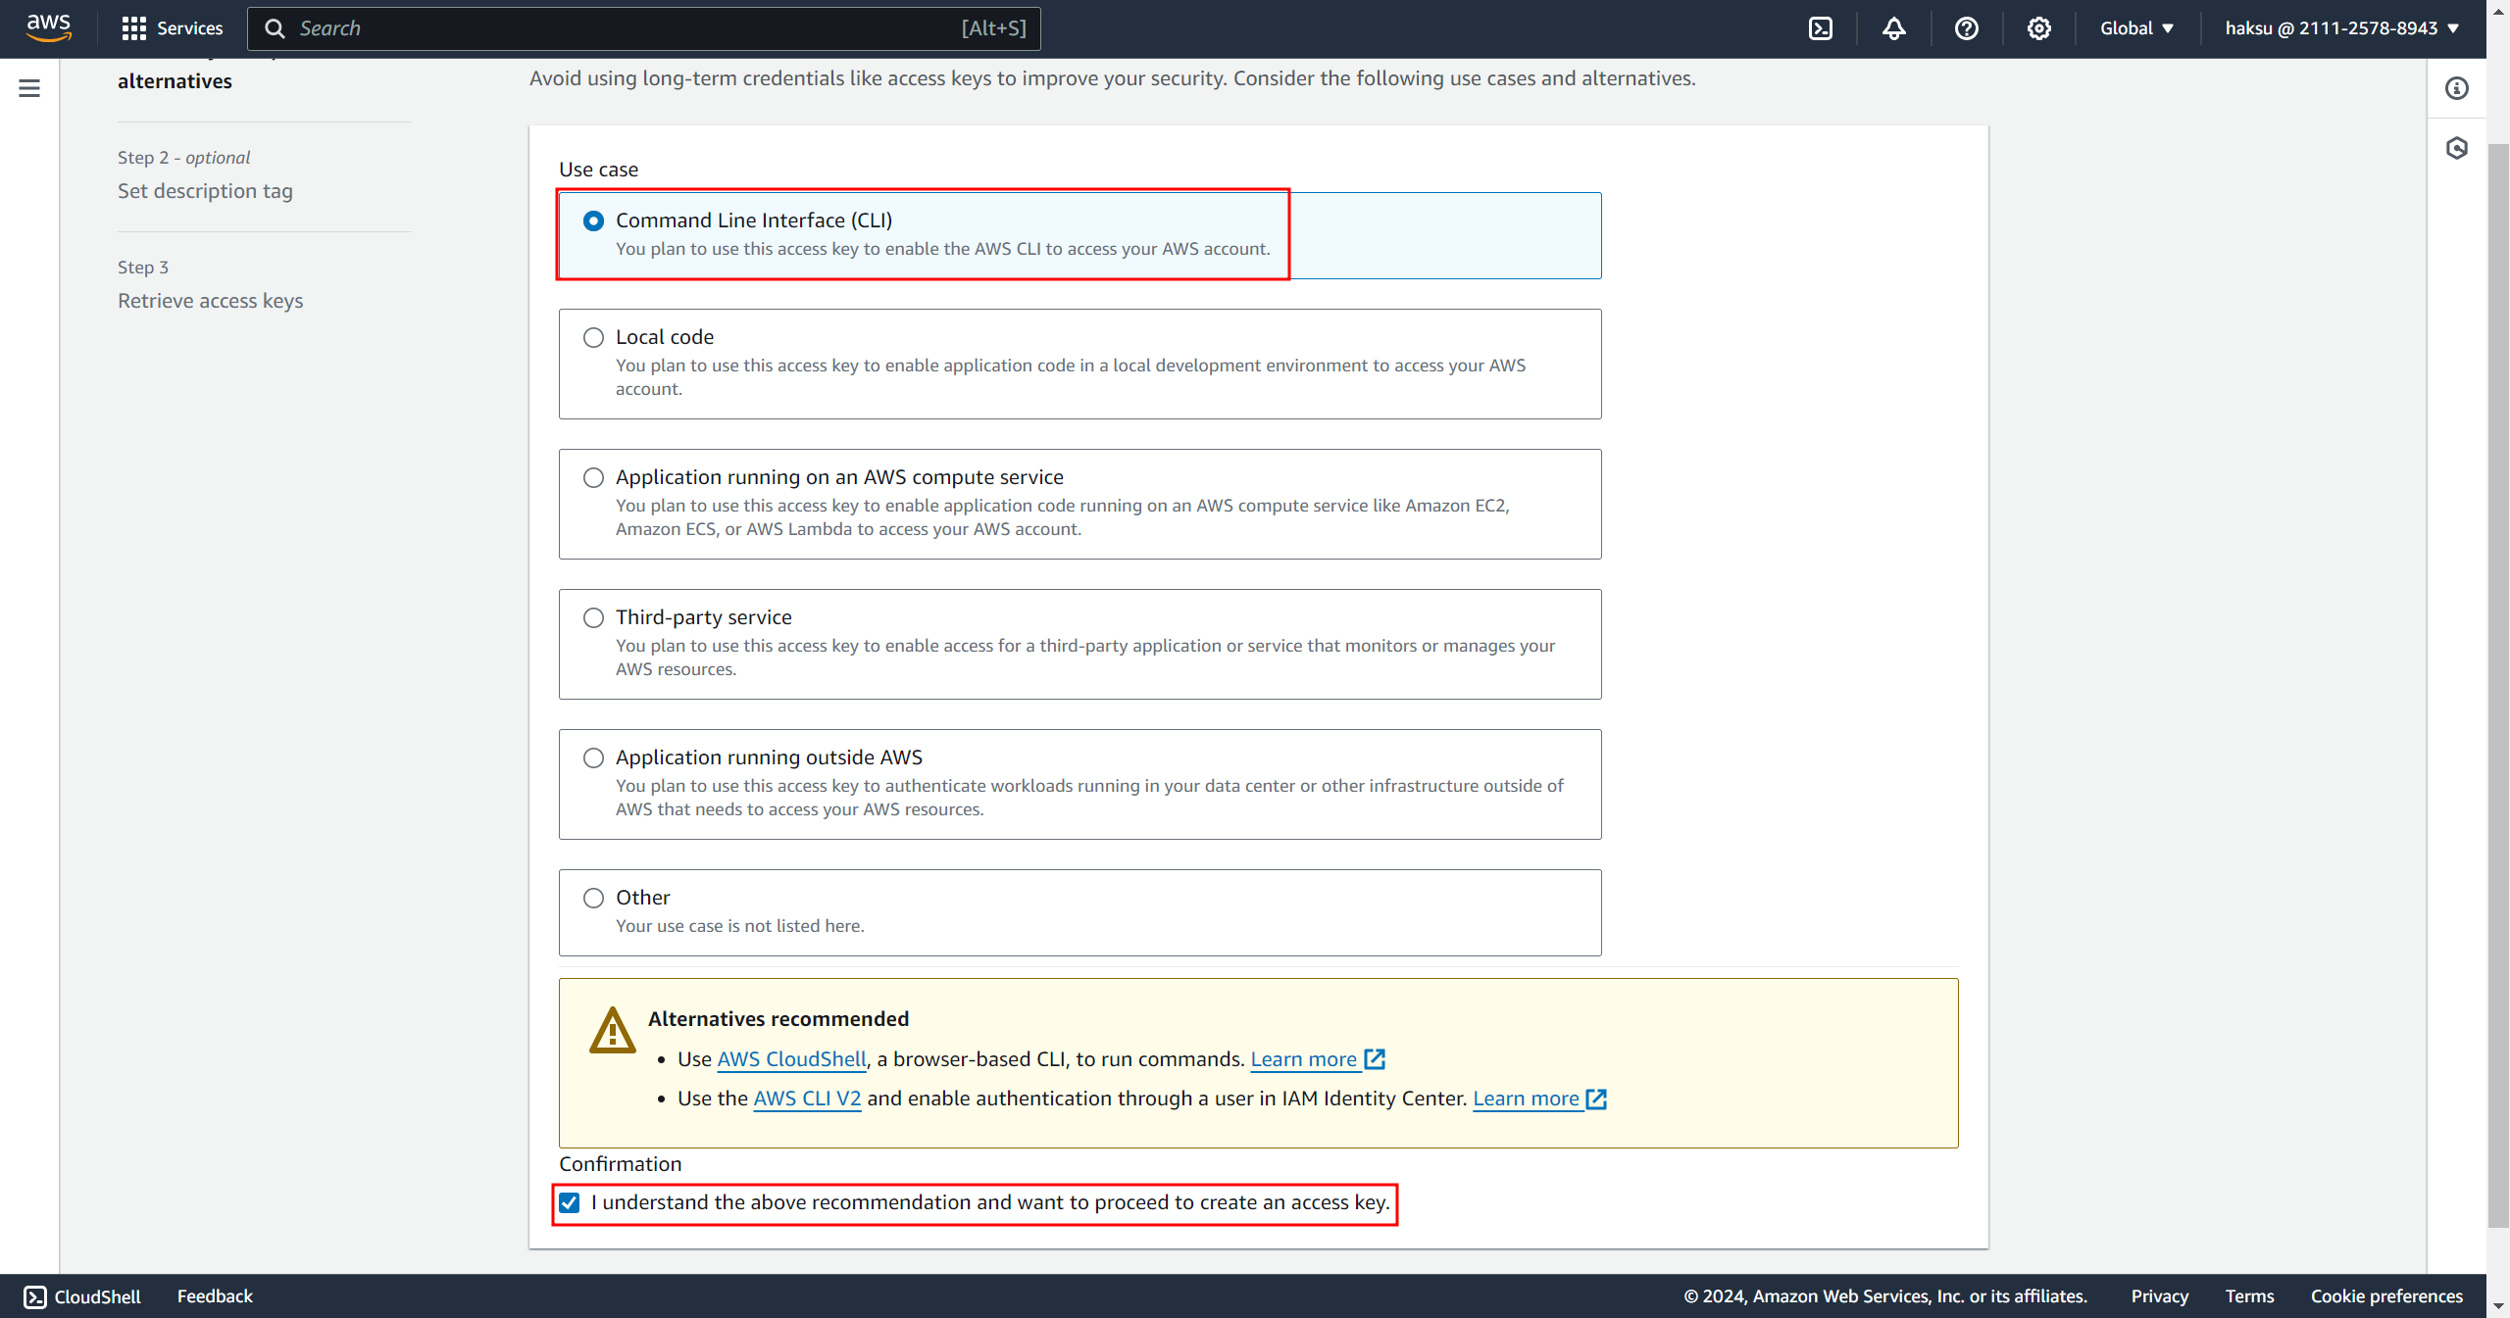Click in the top Search field
Screen dimensions: 2510x1318
(x=627, y=28)
